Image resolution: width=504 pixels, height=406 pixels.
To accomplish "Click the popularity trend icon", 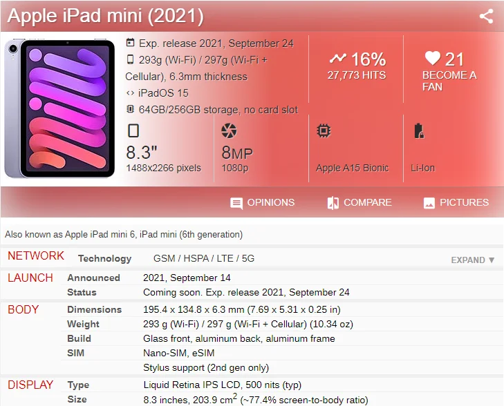I will 338,59.
